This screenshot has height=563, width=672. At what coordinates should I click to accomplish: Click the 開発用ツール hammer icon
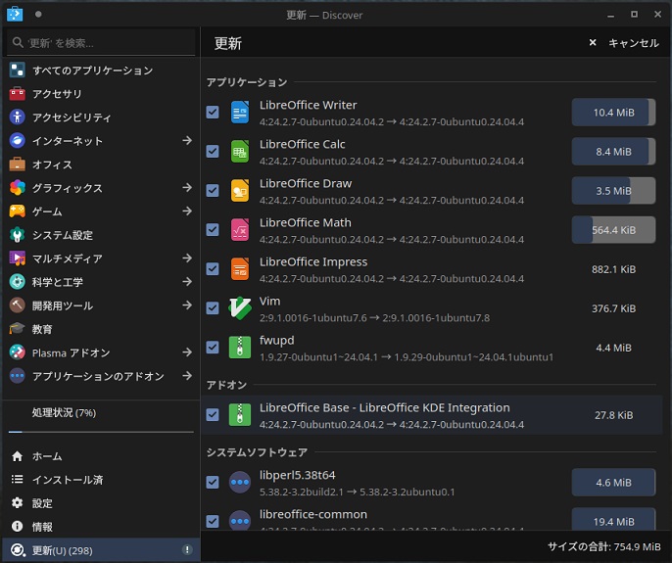tap(18, 305)
